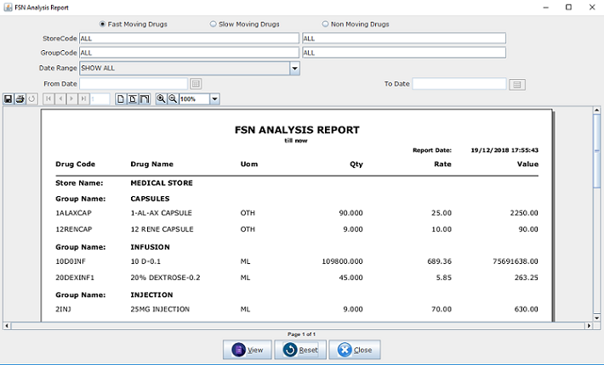Screen dimensions: 604x365
Task: Click the MEDICAL STORE store name
Action: coord(162,183)
